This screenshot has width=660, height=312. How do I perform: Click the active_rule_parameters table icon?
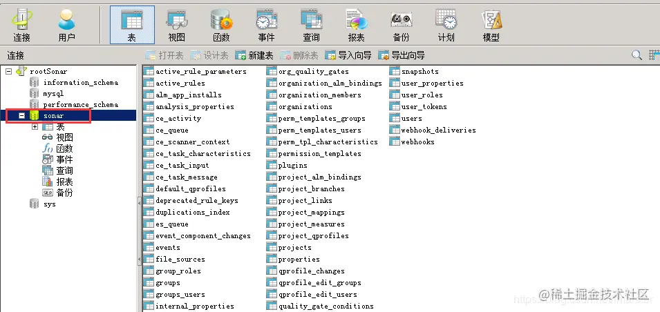149,71
